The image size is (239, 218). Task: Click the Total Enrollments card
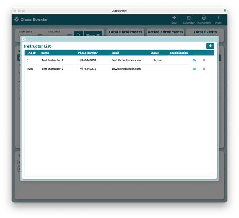click(x=125, y=32)
